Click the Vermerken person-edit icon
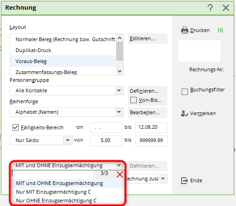The width and height of the screenshot is (236, 206). click(184, 113)
